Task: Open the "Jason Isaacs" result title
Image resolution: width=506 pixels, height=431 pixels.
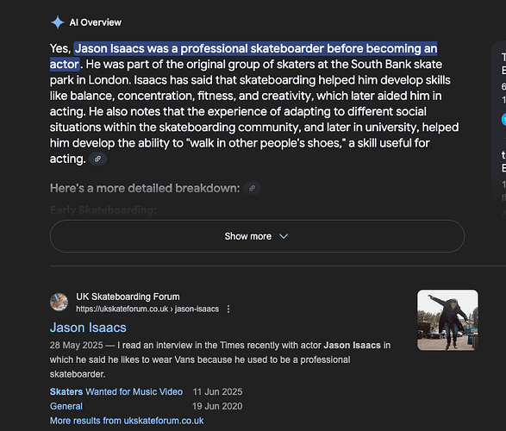Action: [x=88, y=328]
